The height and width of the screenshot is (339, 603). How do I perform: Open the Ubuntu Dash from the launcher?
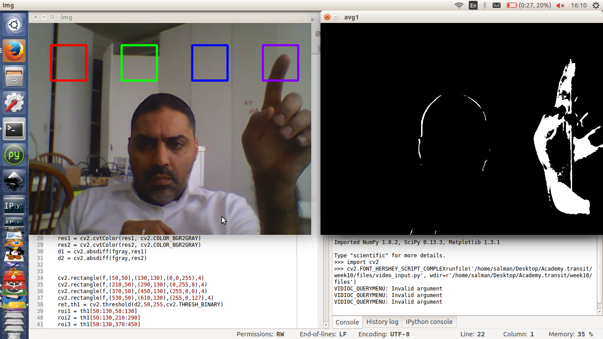pos(14,25)
